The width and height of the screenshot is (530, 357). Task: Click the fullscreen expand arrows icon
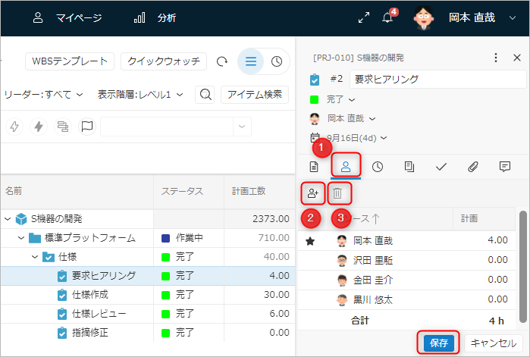(x=364, y=18)
